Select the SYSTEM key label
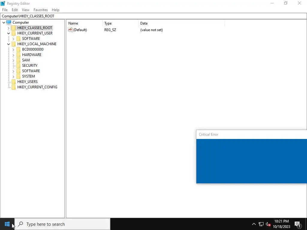This screenshot has width=307, height=230. [28, 76]
